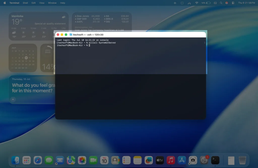Open the Apple TV app in the Dock
Screen dimensions: 258x168
coord(159,160)
